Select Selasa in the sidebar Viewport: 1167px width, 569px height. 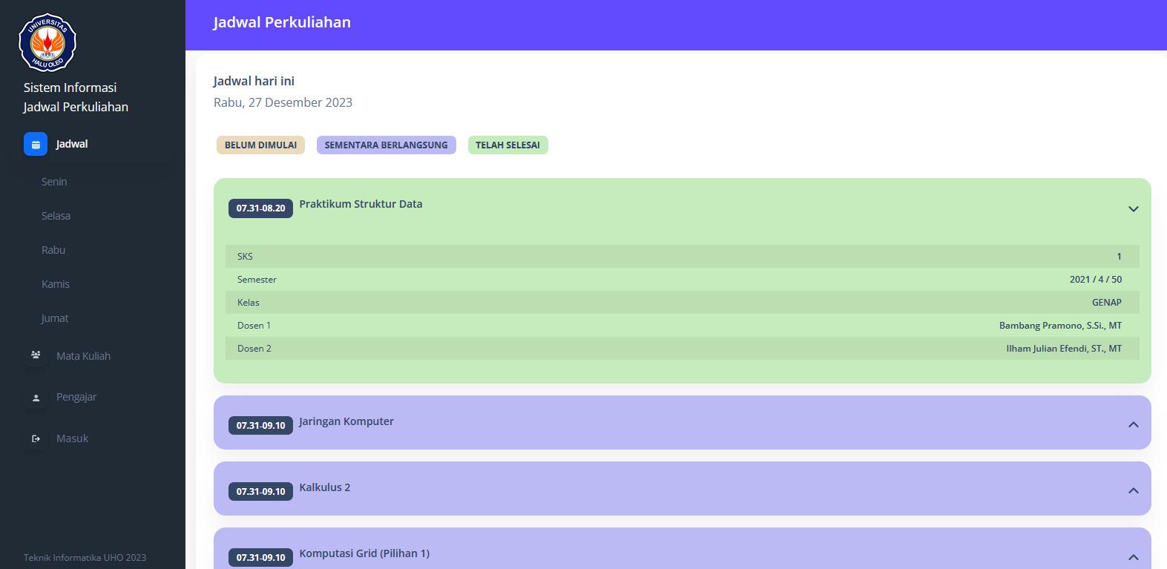(x=56, y=216)
